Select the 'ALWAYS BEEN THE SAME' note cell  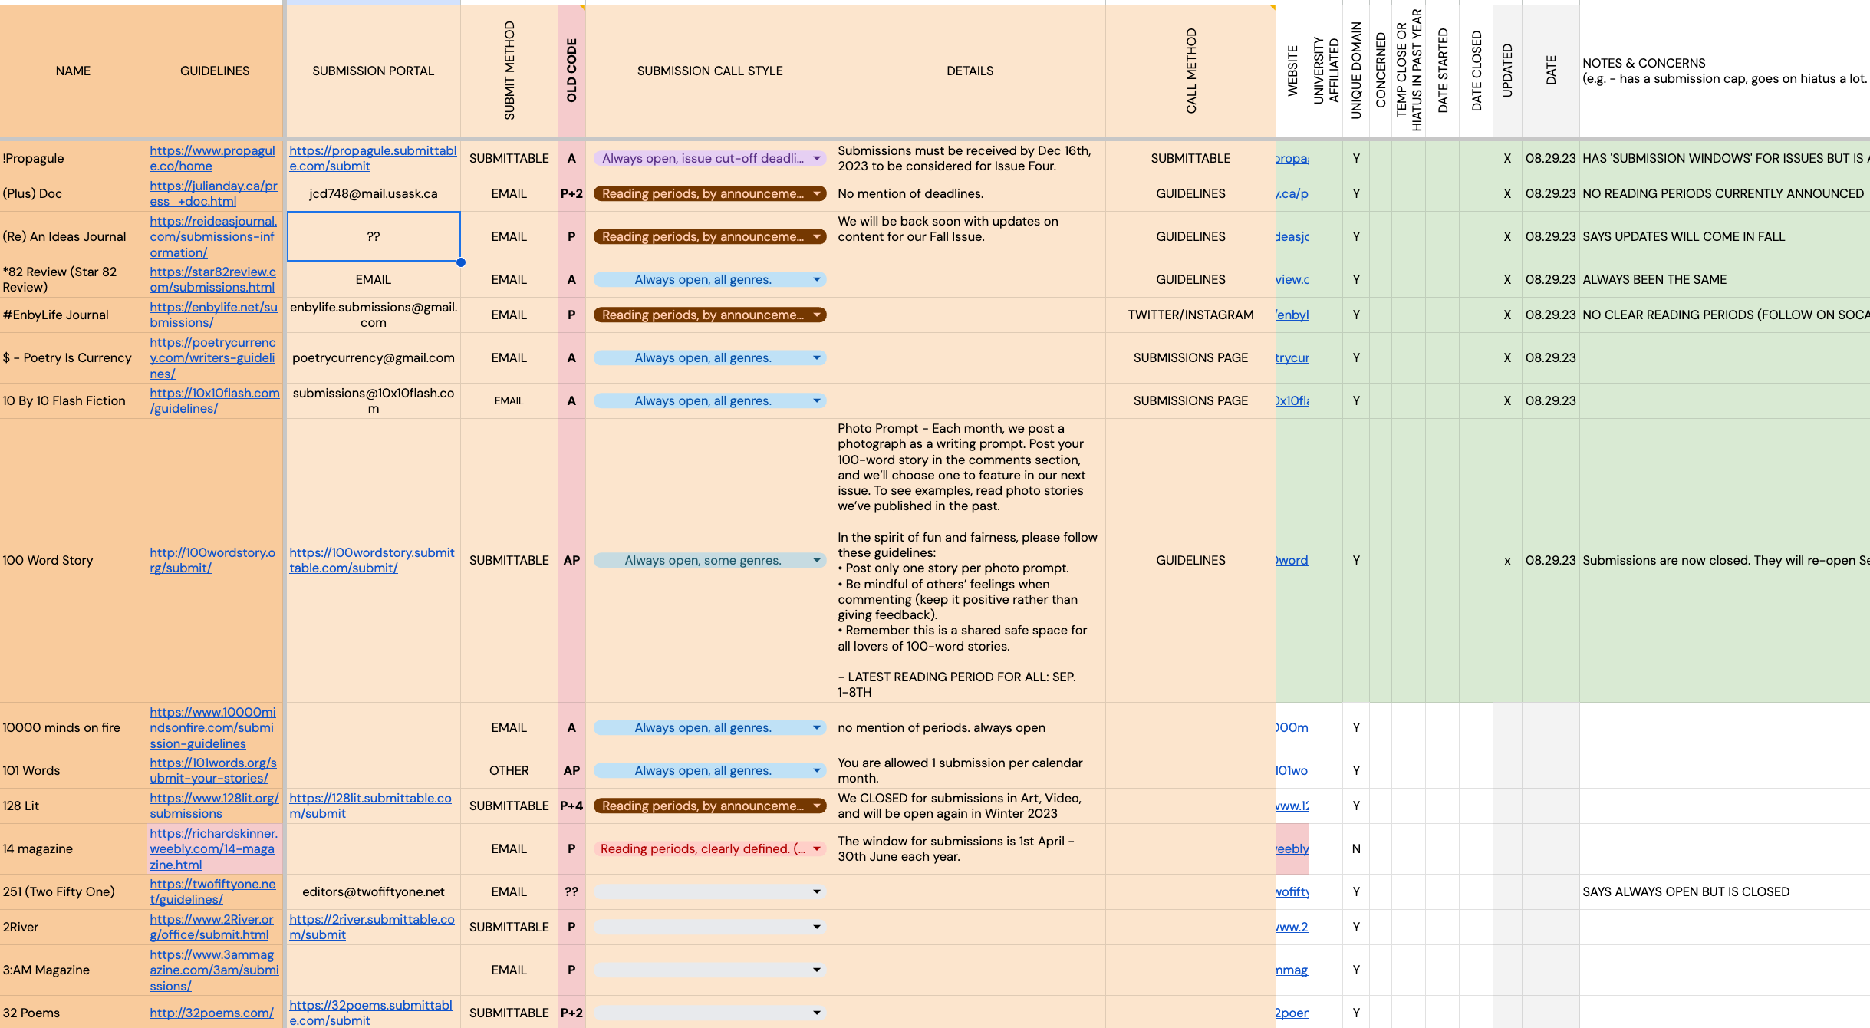point(1724,279)
